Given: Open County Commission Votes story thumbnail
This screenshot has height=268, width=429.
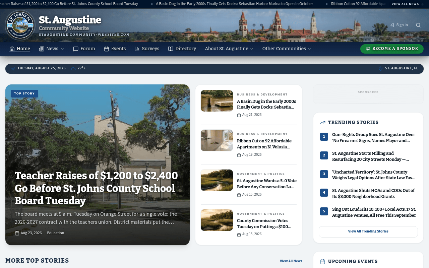Looking at the screenshot, I should point(217,220).
